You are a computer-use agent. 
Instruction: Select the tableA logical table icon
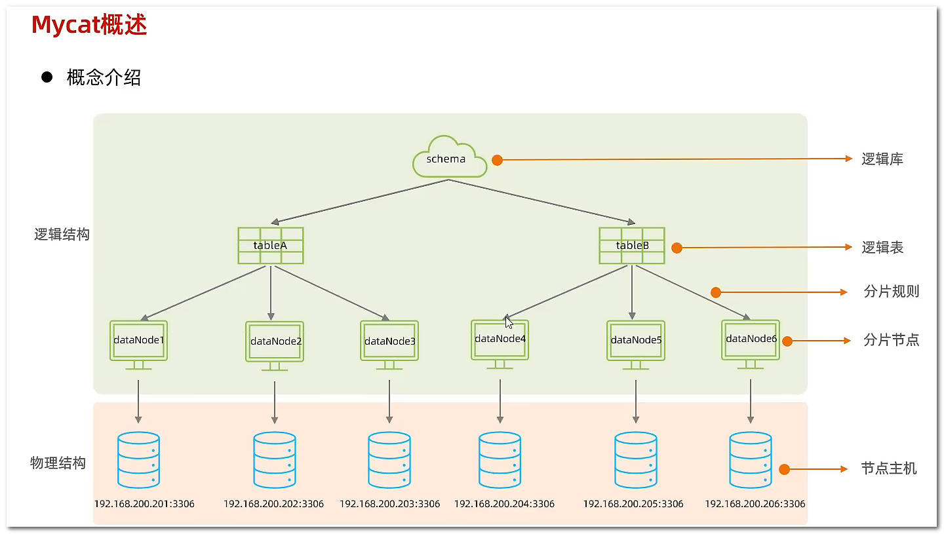271,246
